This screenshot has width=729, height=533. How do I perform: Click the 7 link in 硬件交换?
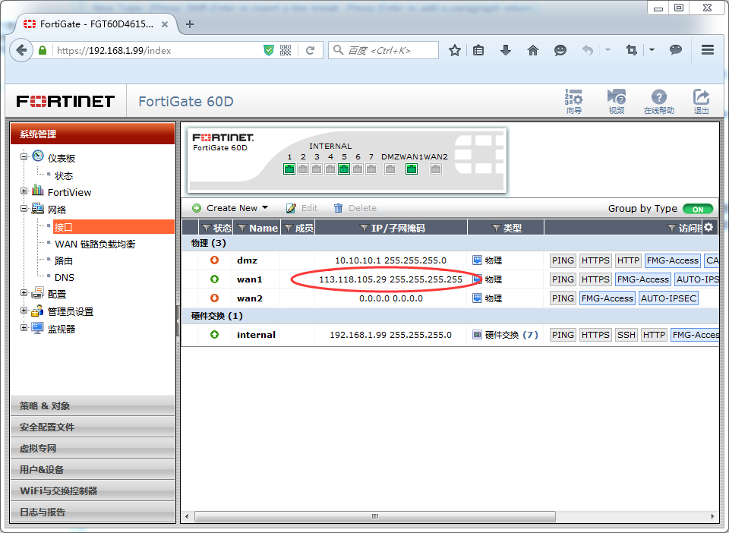tap(531, 335)
